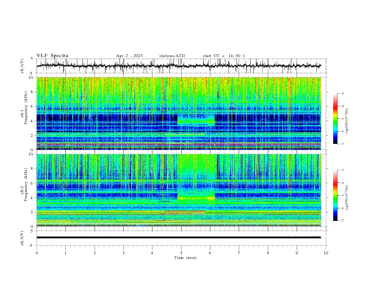
Task: Click the time axis tick labeled 10
Action: pyautogui.click(x=326, y=253)
